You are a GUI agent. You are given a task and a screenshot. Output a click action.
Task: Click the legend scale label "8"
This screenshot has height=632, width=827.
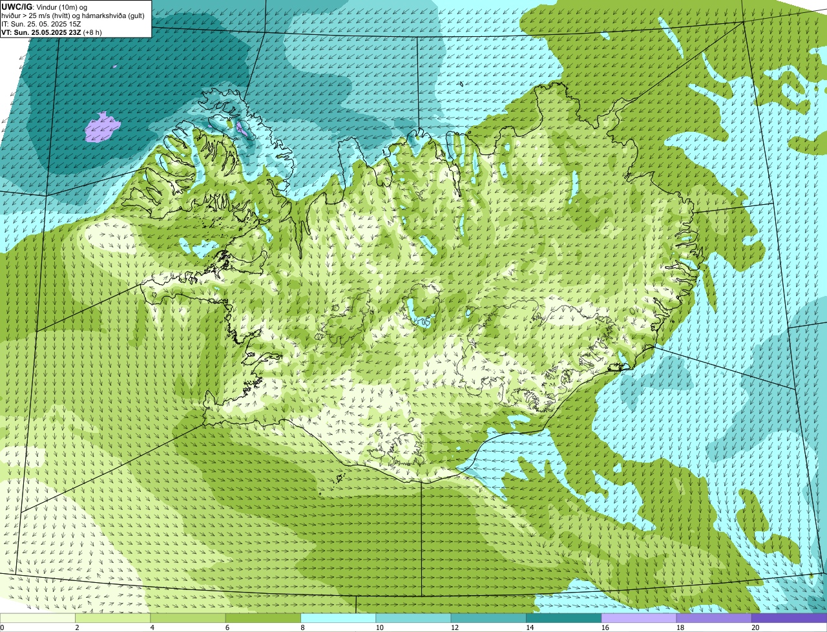coord(302,627)
